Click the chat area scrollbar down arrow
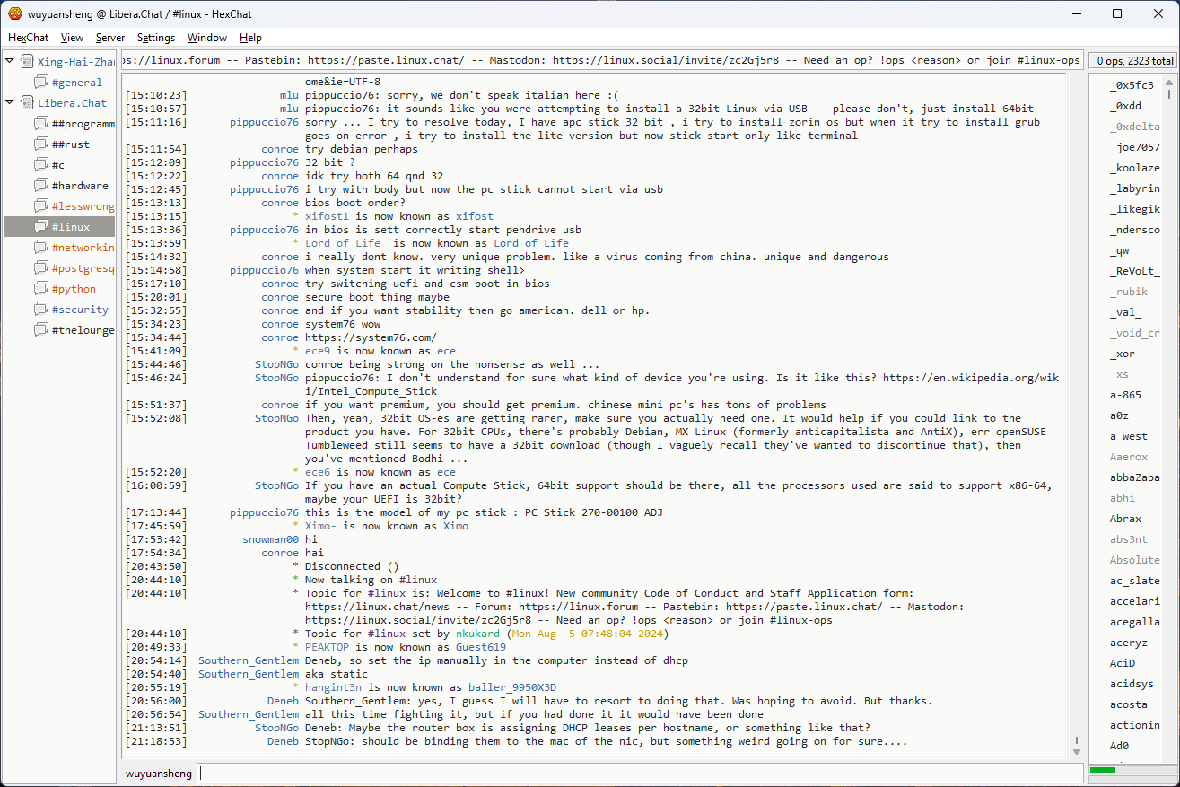 pos(1077,750)
